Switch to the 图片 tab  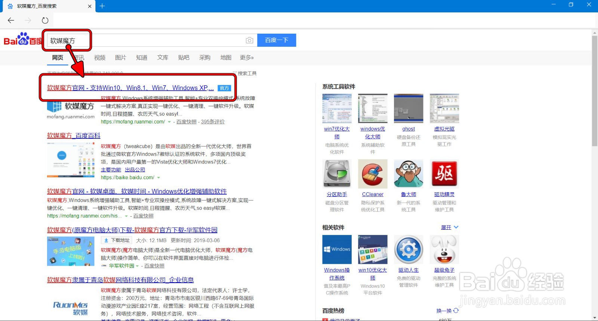tap(121, 58)
